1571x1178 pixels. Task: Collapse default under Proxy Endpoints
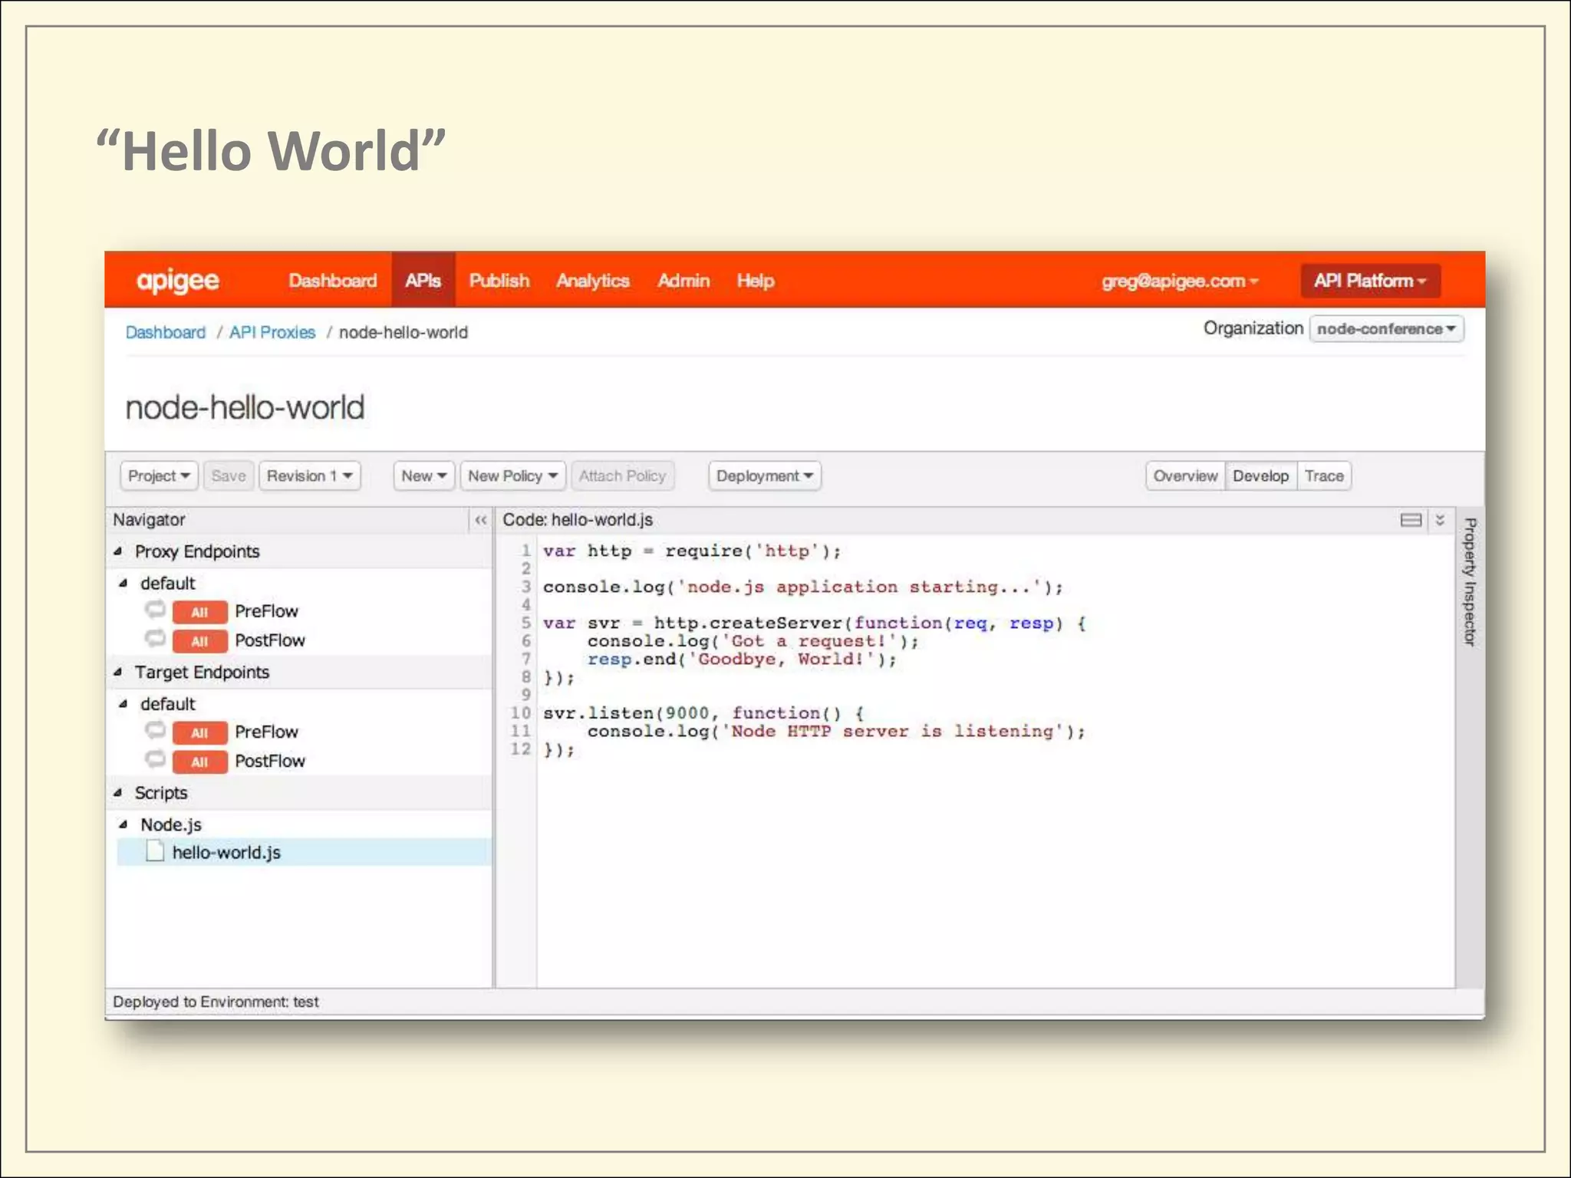(x=124, y=584)
